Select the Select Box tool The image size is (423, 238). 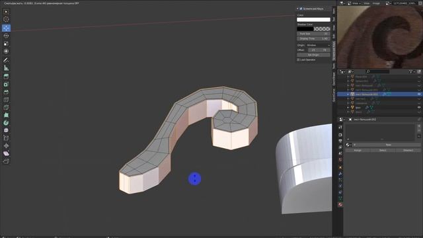tap(6, 12)
